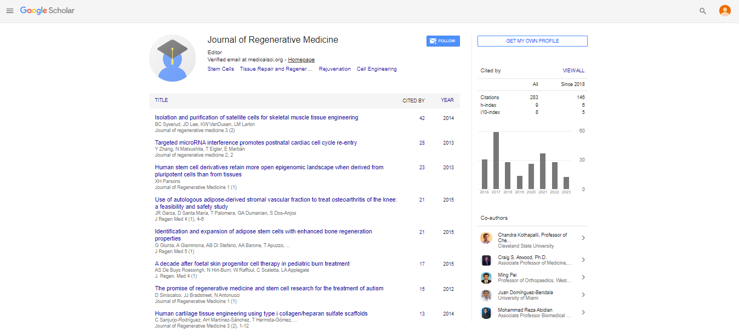The height and width of the screenshot is (332, 739).
Task: Click the 'University of Miami' affiliation text
Action: coord(518,298)
